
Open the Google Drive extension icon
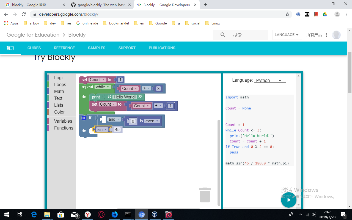[x=325, y=14]
